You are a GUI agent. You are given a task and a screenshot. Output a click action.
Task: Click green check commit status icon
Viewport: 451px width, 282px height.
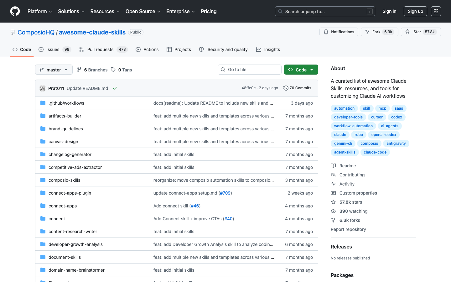point(115,88)
